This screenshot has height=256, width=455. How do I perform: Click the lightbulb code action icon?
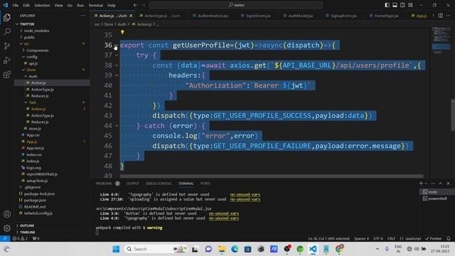122,32
